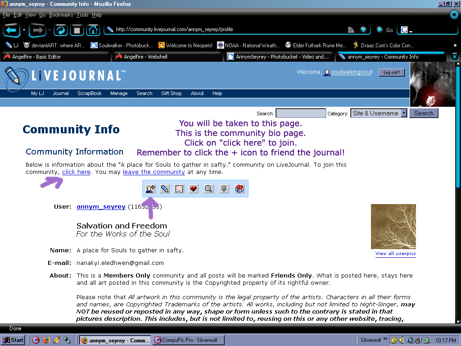Click the browser Back arrow button

coord(11,30)
